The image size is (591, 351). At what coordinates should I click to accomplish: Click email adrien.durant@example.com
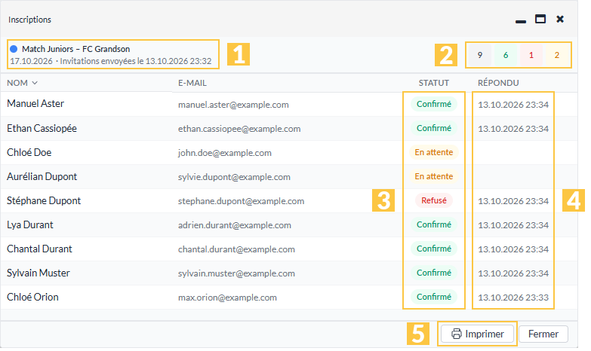click(x=235, y=225)
